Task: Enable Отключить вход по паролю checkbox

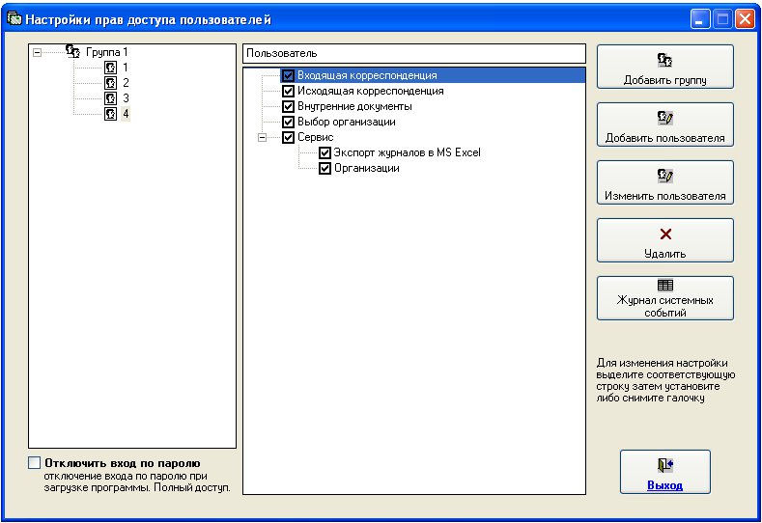Action: (x=34, y=463)
